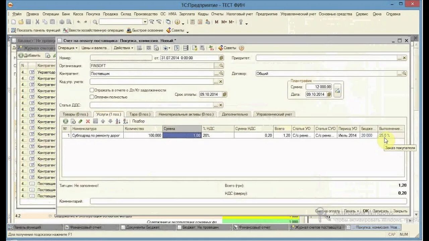Click the Дт/Кт postings icon in document toolbar
Viewport: 429px width, 241px height.
211,48
